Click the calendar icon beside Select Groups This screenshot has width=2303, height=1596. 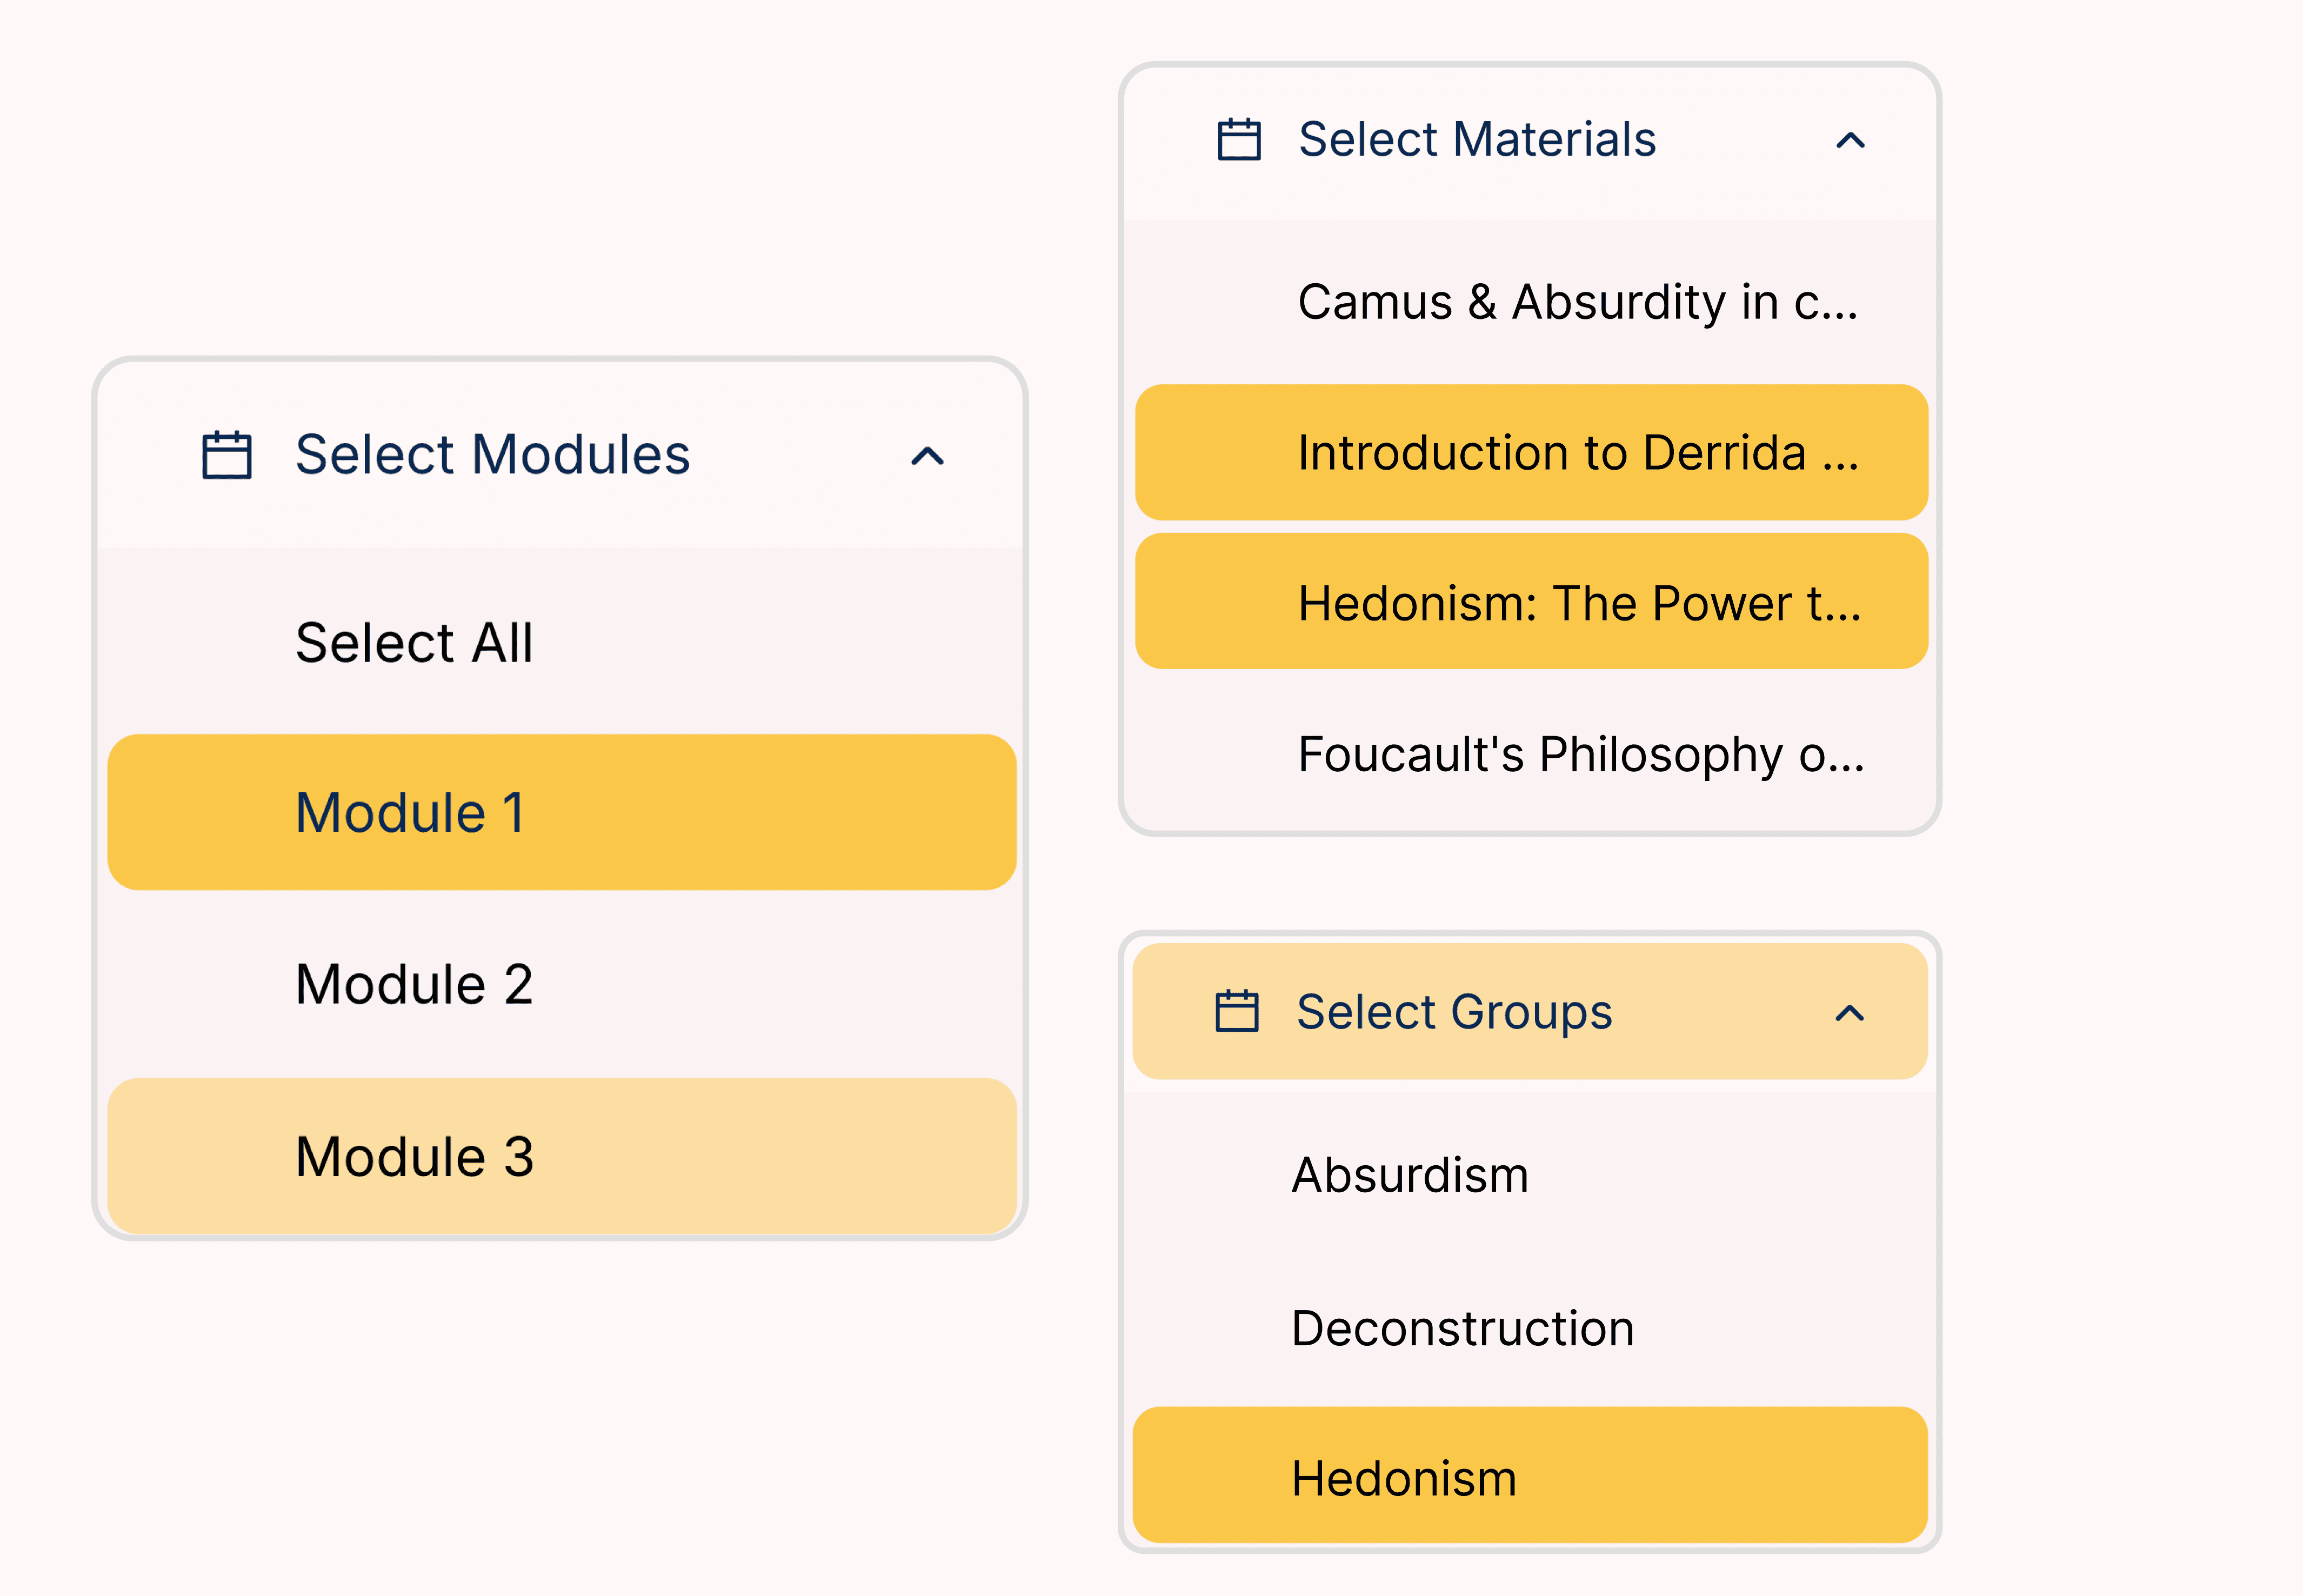[1237, 1012]
